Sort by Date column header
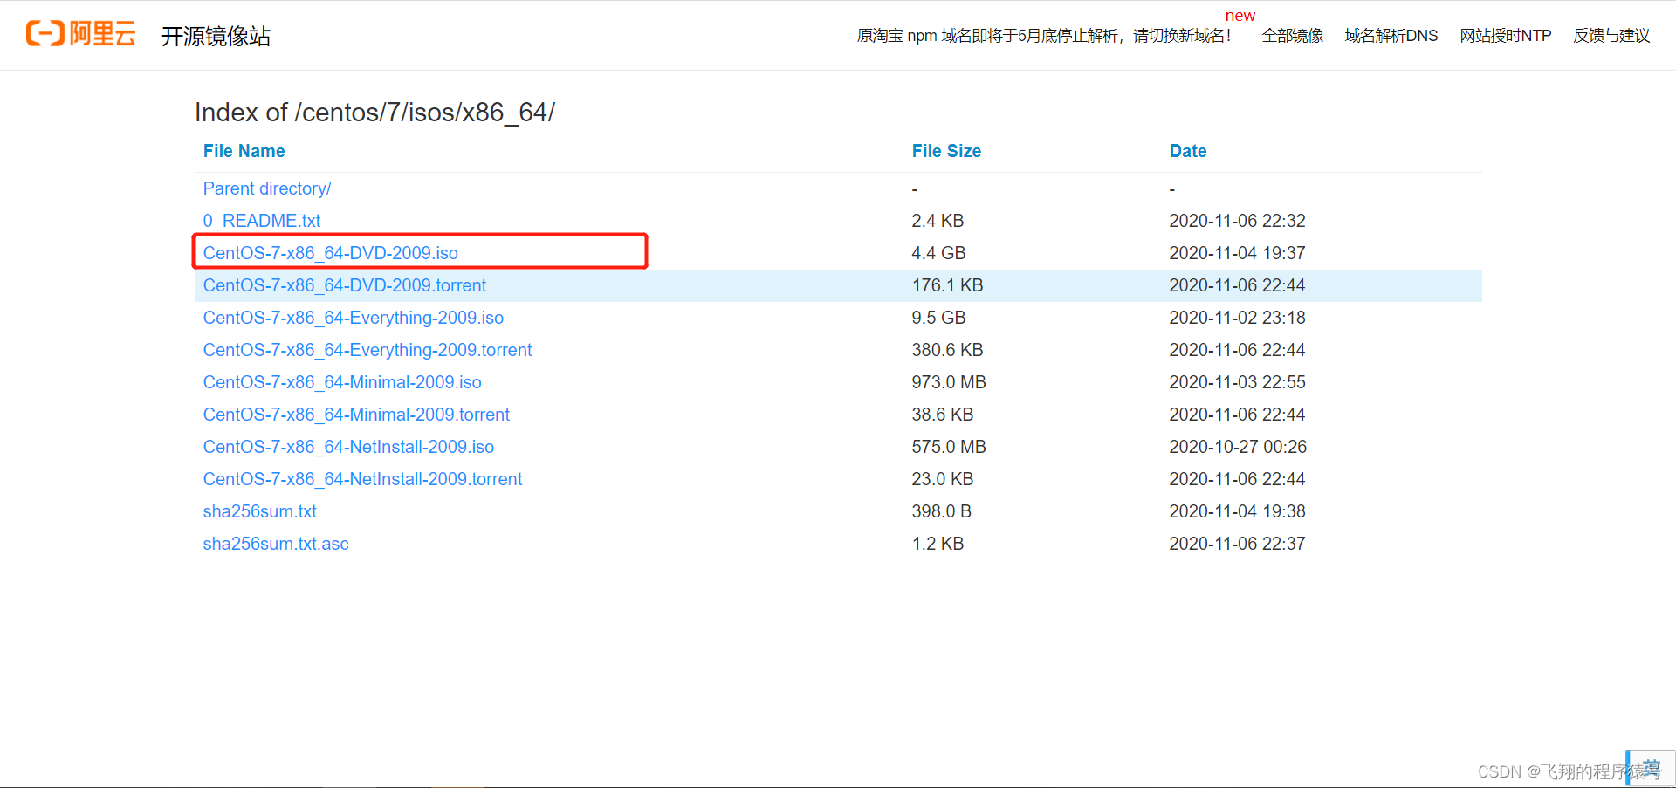This screenshot has height=788, width=1676. click(x=1188, y=151)
